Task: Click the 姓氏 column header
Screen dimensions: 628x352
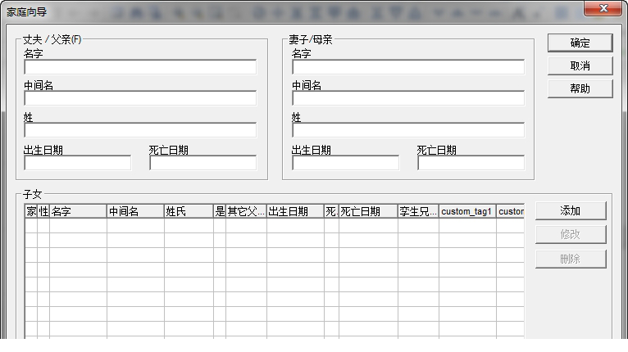Action: (189, 211)
